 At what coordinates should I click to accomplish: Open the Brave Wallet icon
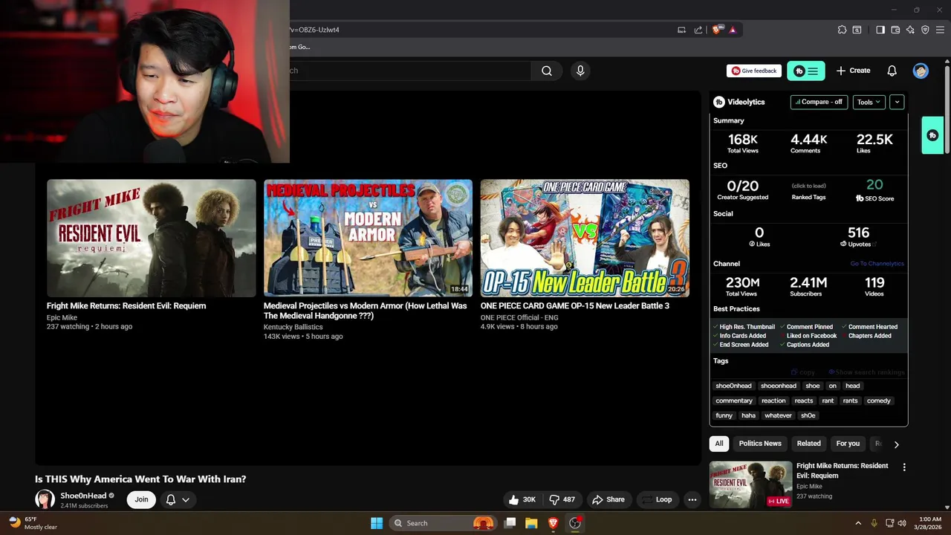[895, 30]
